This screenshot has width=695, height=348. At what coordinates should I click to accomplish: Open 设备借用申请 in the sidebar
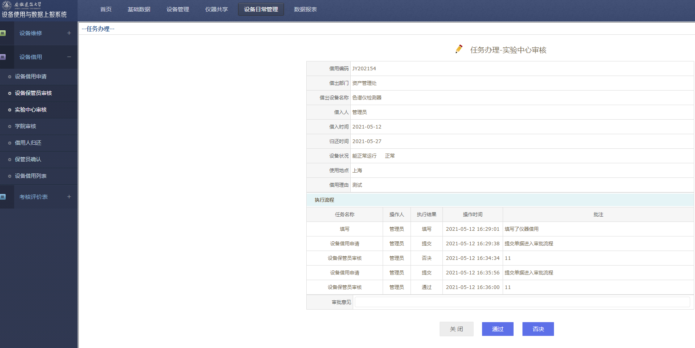tap(31, 76)
